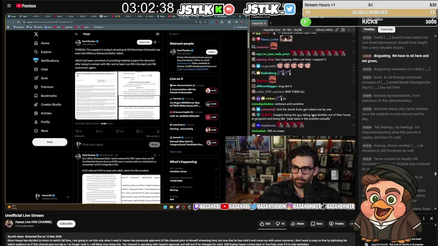This screenshot has width=438, height=246.
Task: Save the video to a playlist
Action: point(317,224)
